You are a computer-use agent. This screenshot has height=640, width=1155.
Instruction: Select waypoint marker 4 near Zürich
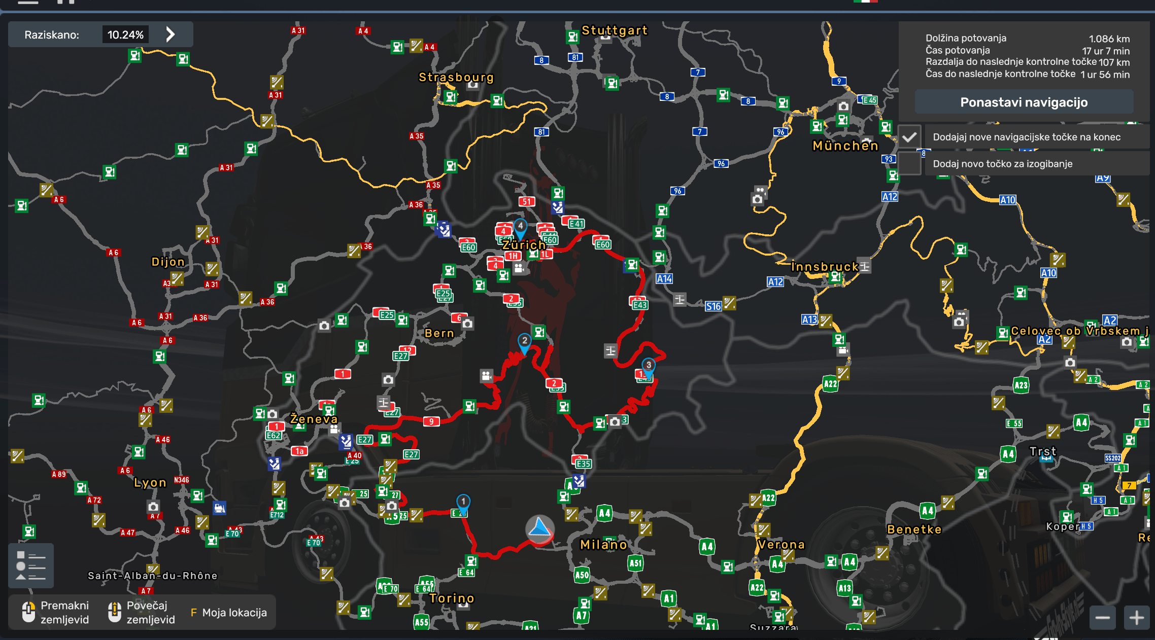[520, 226]
